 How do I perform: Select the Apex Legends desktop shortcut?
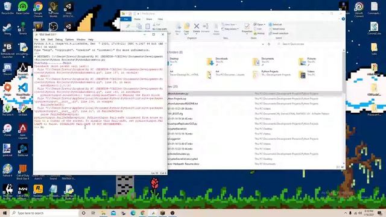(x=23, y=131)
